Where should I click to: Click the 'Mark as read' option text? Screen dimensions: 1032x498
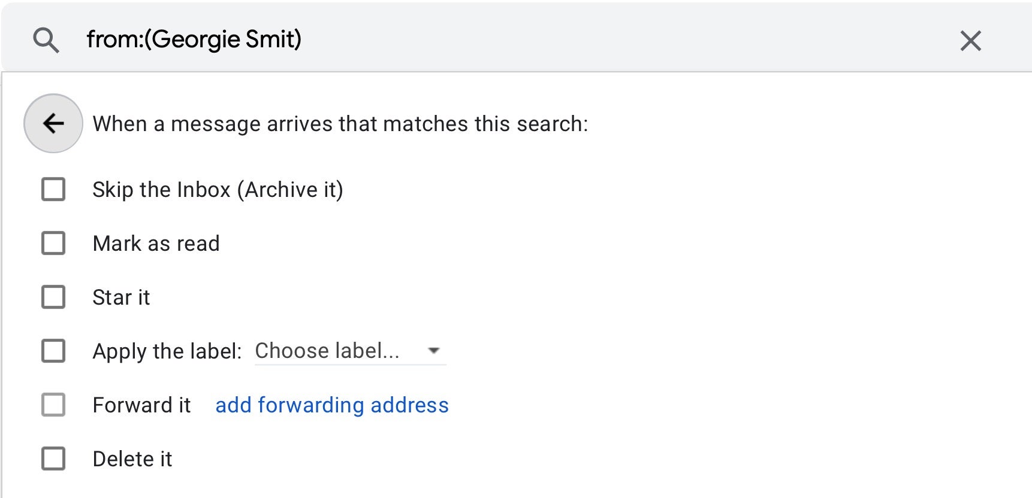(156, 244)
